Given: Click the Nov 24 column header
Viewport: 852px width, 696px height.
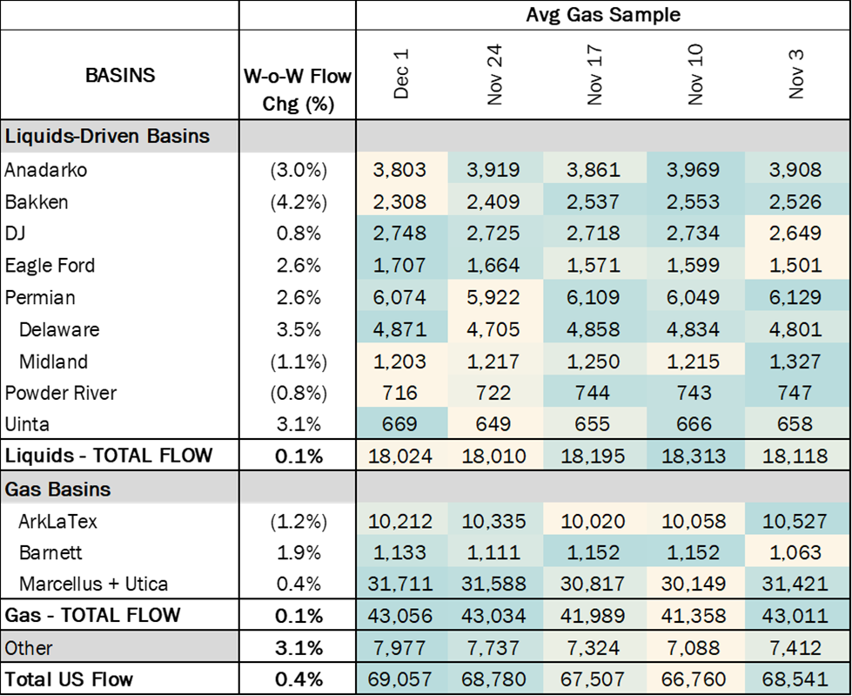Looking at the screenshot, I should pos(494,75).
